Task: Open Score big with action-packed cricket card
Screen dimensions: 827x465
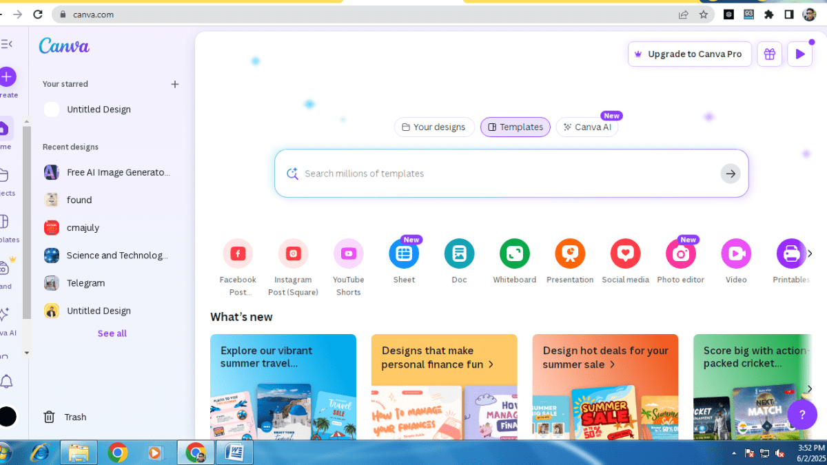Action: [751, 387]
